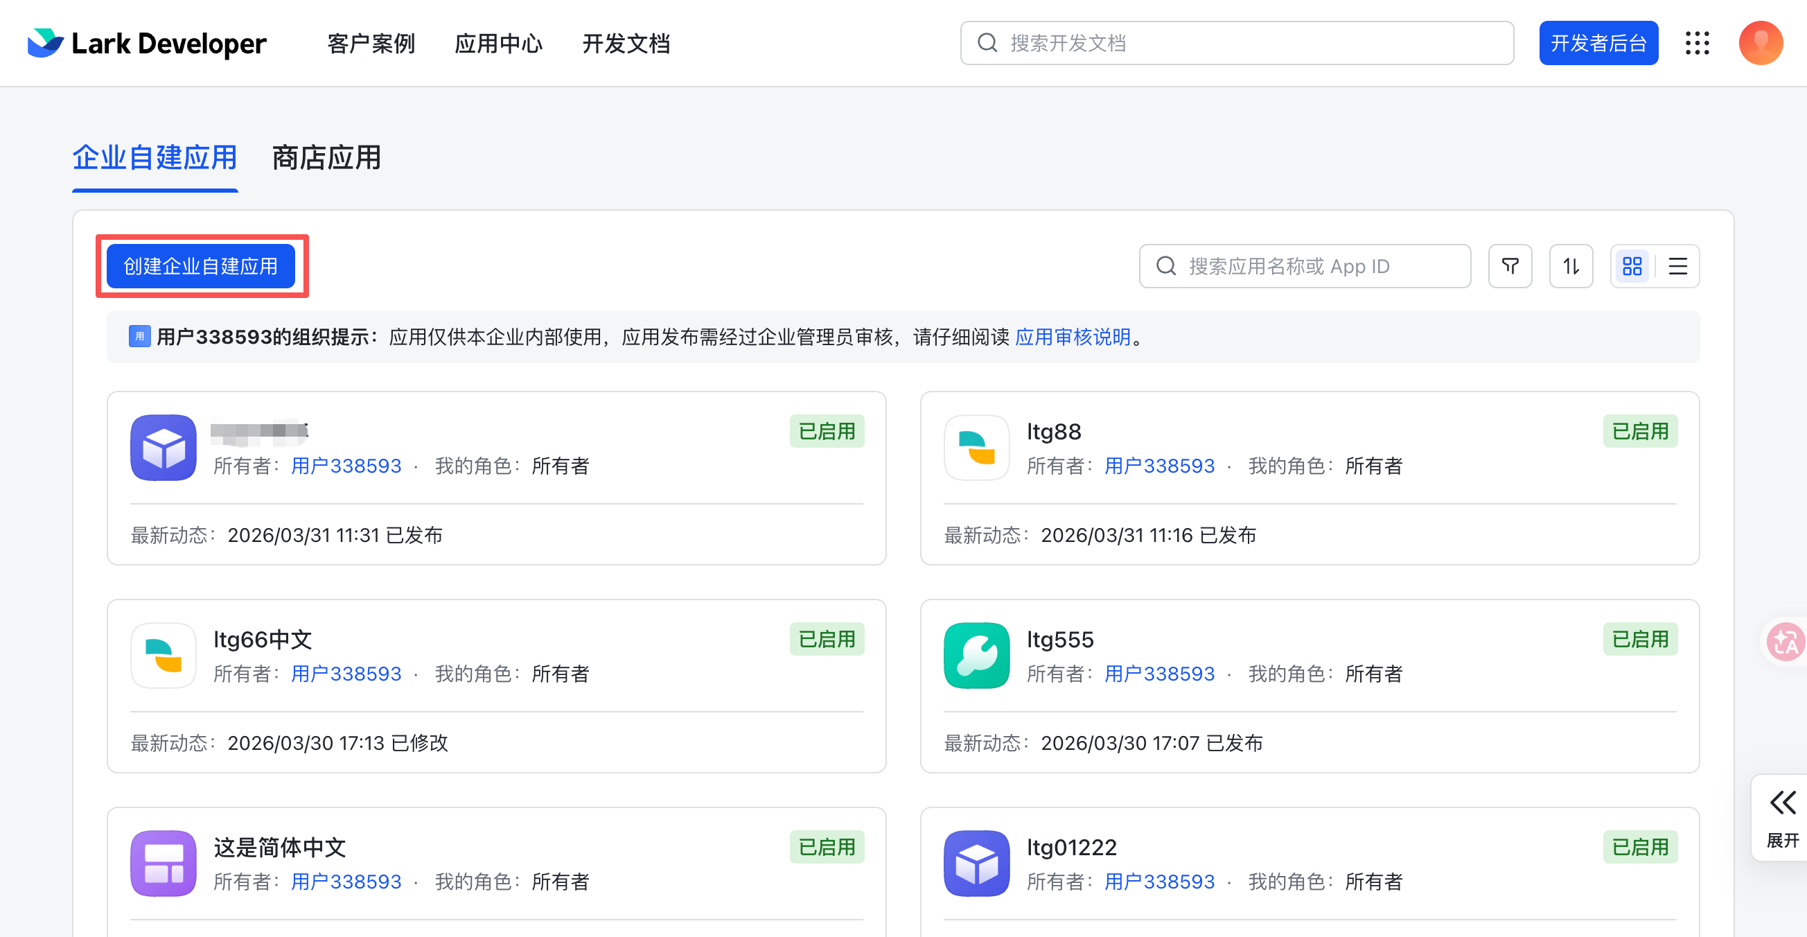Image resolution: width=1807 pixels, height=937 pixels.
Task: Click the pink translate floating icon
Action: (x=1785, y=642)
